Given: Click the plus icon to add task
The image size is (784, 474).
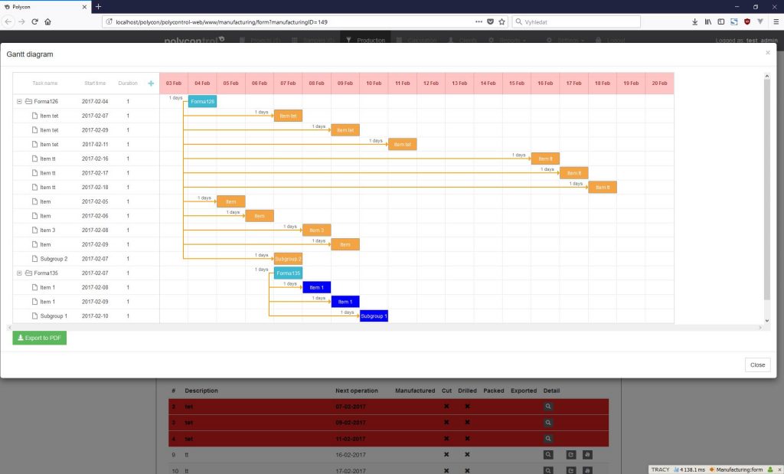Looking at the screenshot, I should tap(151, 83).
